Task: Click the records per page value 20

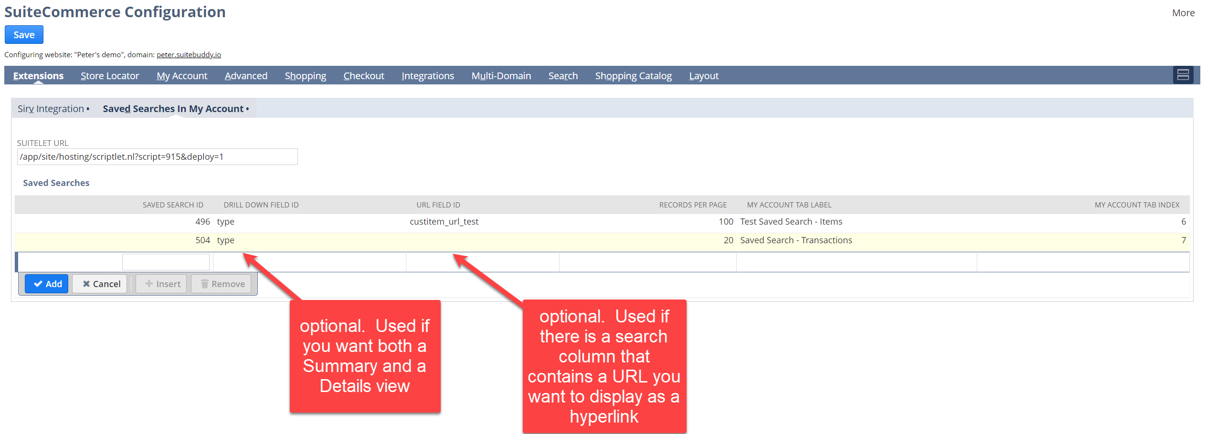Action: pos(728,240)
